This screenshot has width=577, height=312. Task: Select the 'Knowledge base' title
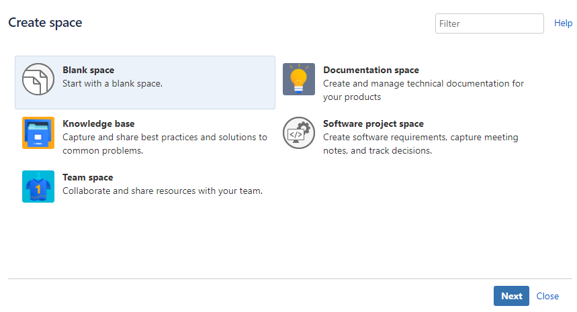pos(98,123)
